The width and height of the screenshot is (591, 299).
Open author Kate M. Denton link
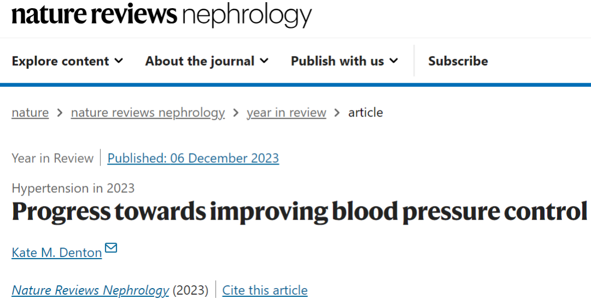coord(57,253)
